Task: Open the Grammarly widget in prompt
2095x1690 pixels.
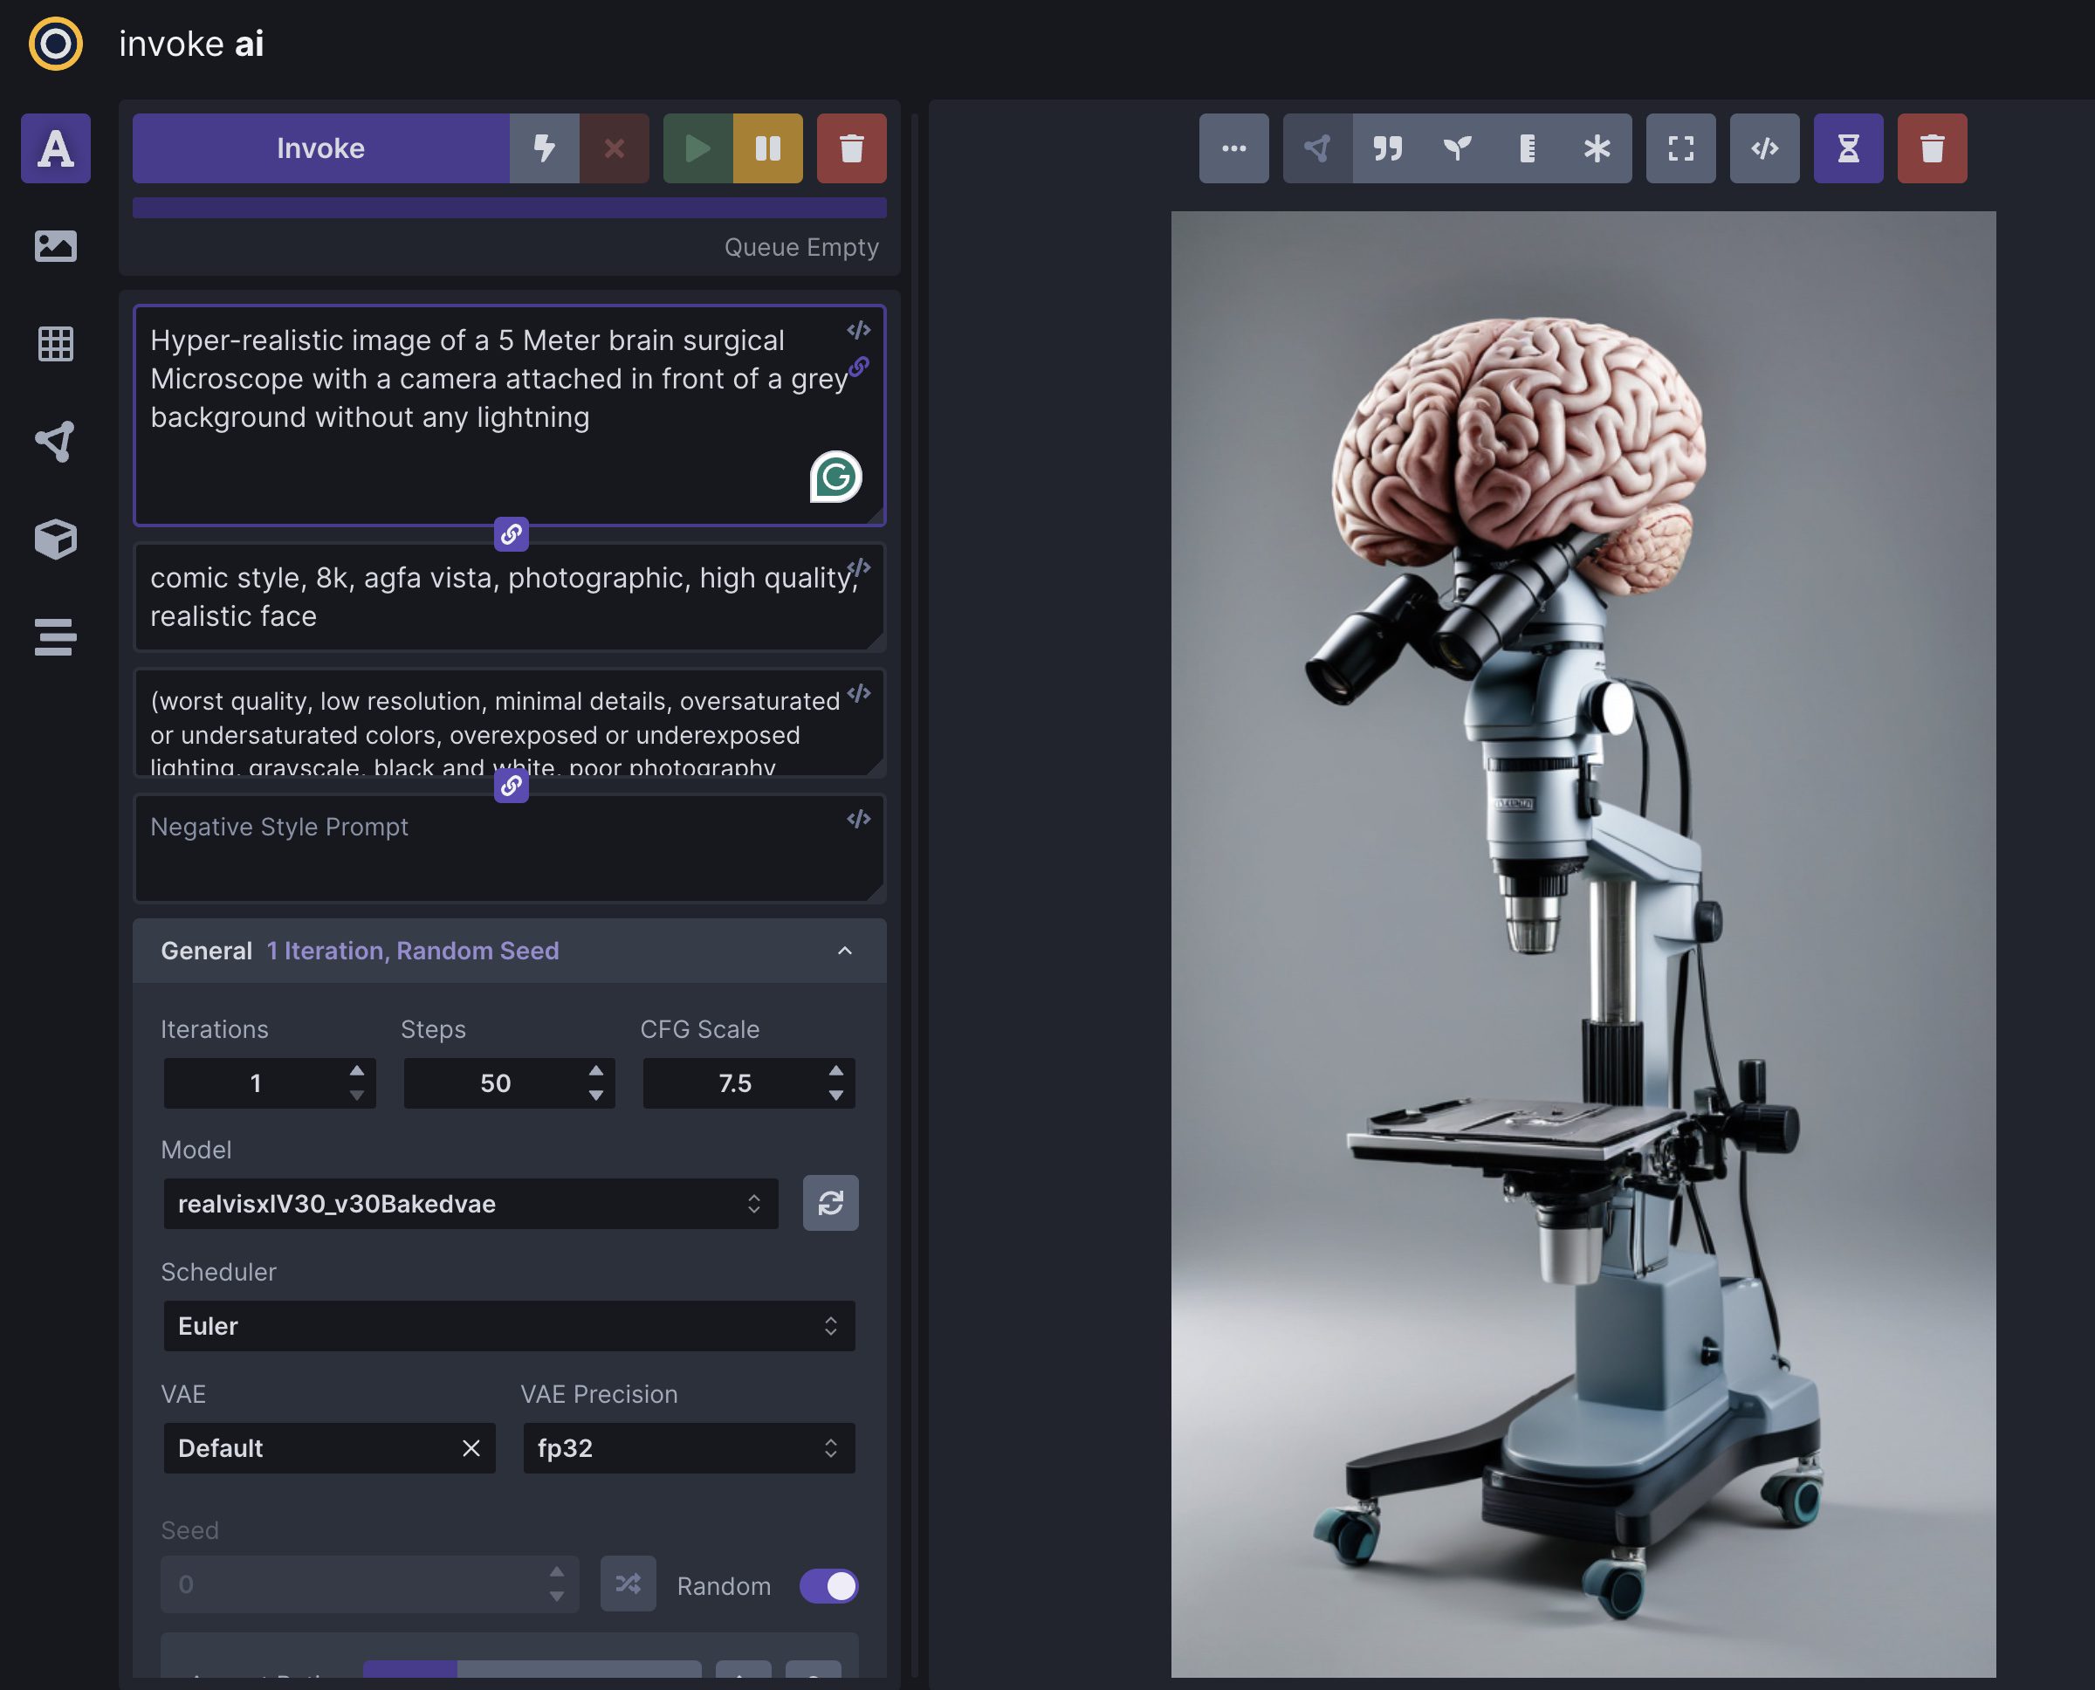Action: [x=835, y=477]
